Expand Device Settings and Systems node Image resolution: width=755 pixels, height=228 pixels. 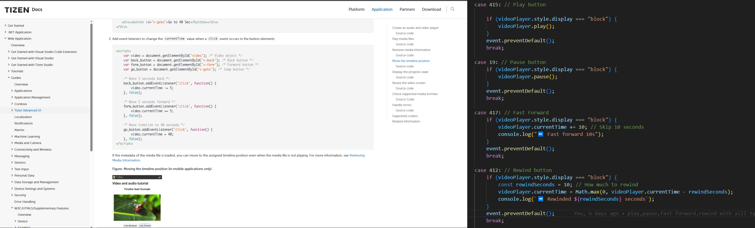click(x=12, y=189)
